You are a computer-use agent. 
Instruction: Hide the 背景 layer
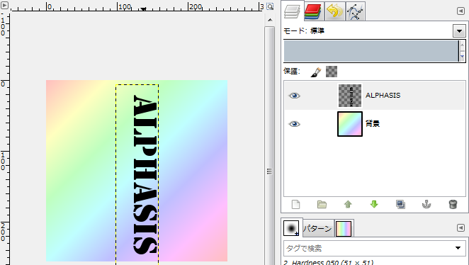tap(294, 124)
